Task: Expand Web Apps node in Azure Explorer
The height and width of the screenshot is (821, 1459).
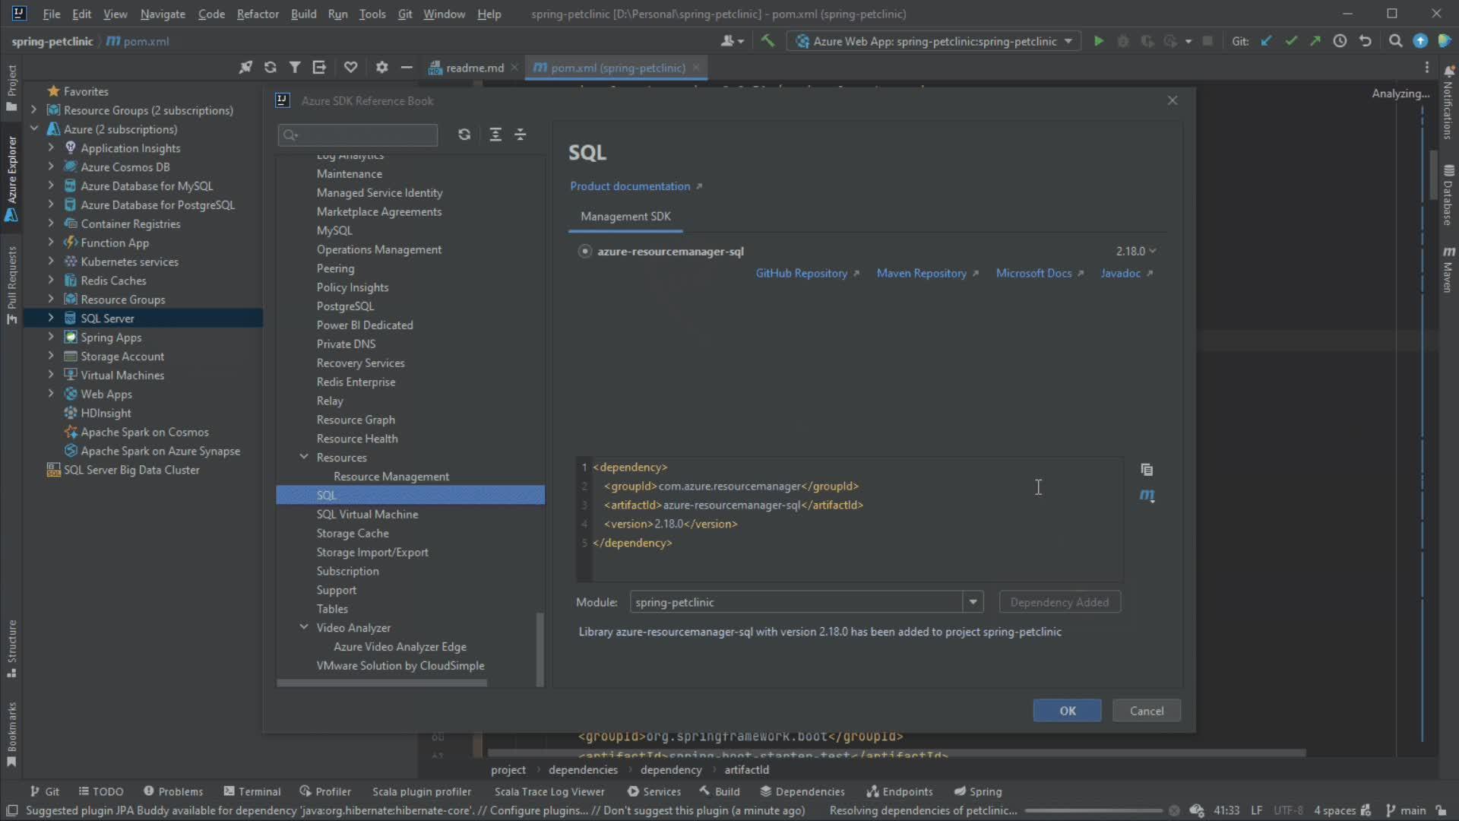Action: pyautogui.click(x=51, y=394)
